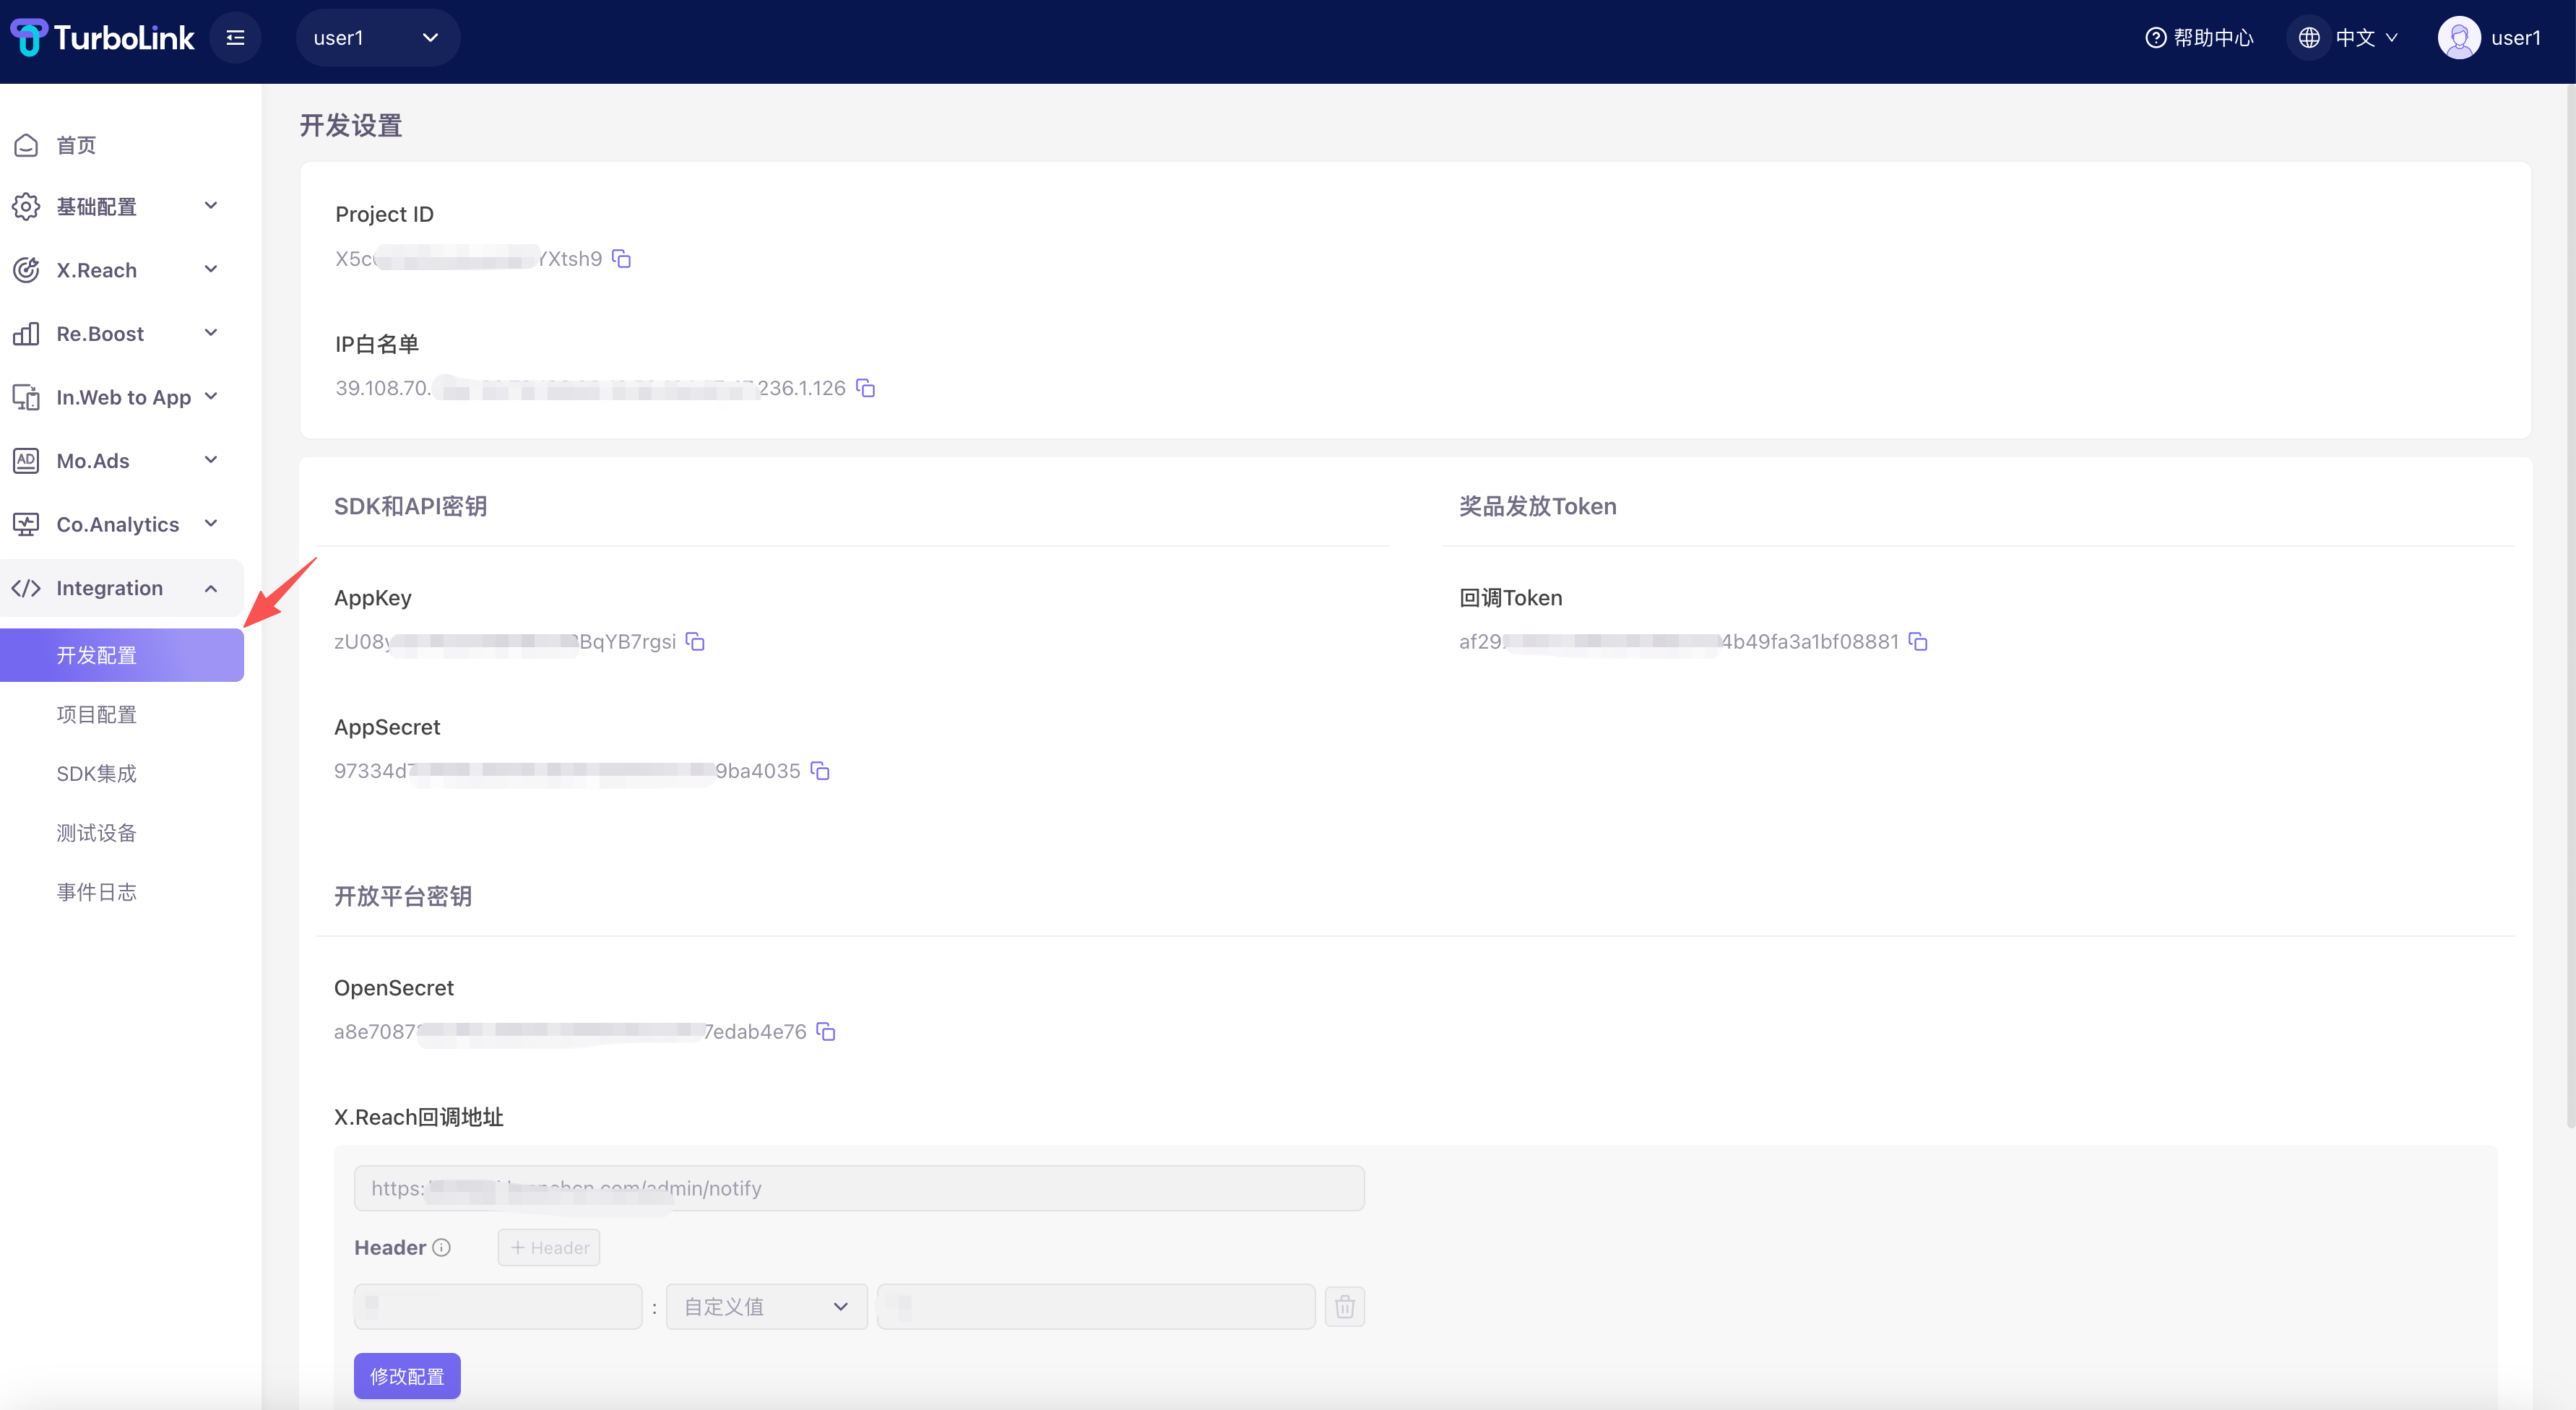Copy the IP whitelist addresses
Screen dimensions: 2576x1410
866,388
